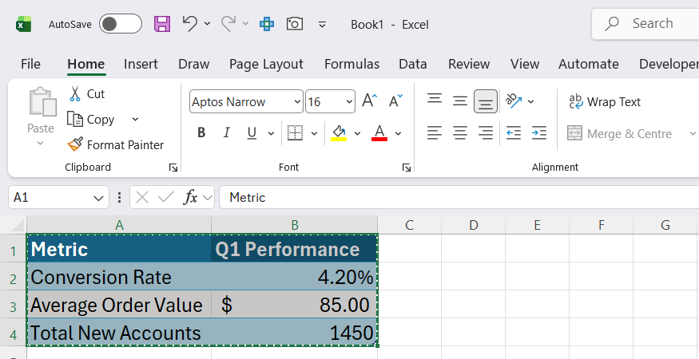Decrease font size with small A icon
This screenshot has height=359, width=699.
pos(395,101)
